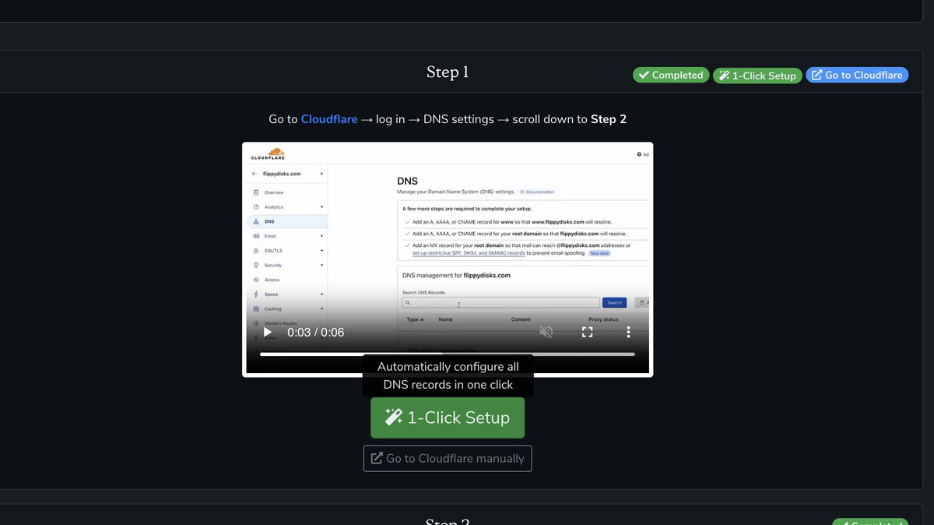Expand the Security arrow in the video sidebar
This screenshot has height=525, width=934.
tap(321, 265)
